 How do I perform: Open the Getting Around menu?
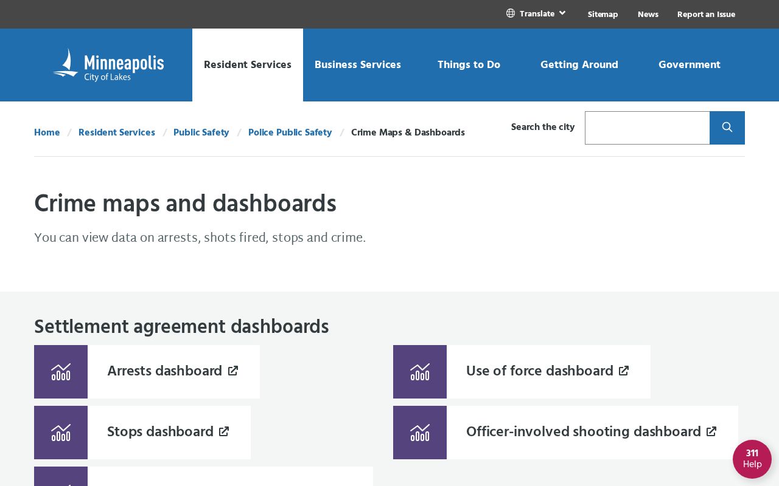coord(579,65)
